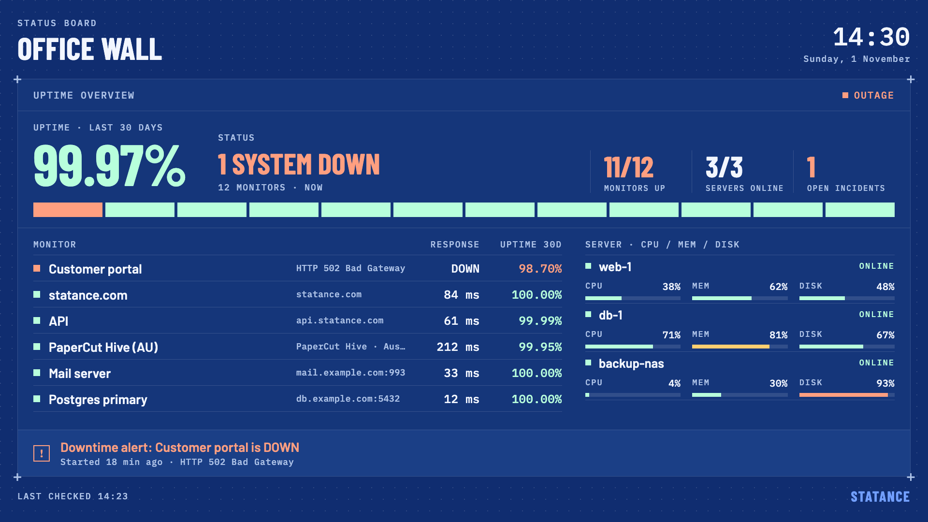Click the 3/3 servers online counter

[724, 167]
